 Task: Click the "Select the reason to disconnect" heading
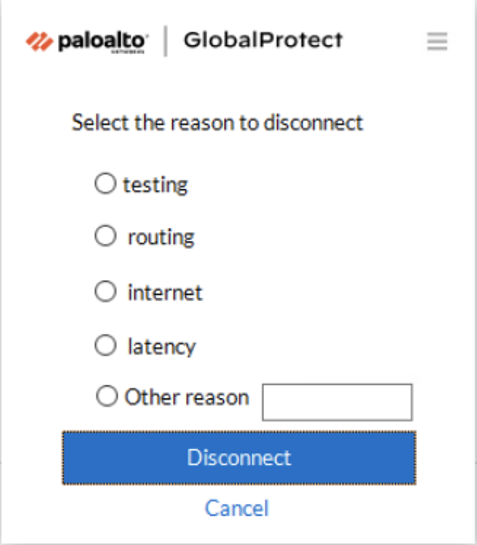pyautogui.click(x=217, y=123)
